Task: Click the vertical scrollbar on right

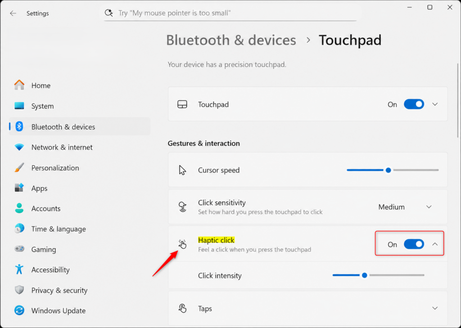Action: (457, 100)
